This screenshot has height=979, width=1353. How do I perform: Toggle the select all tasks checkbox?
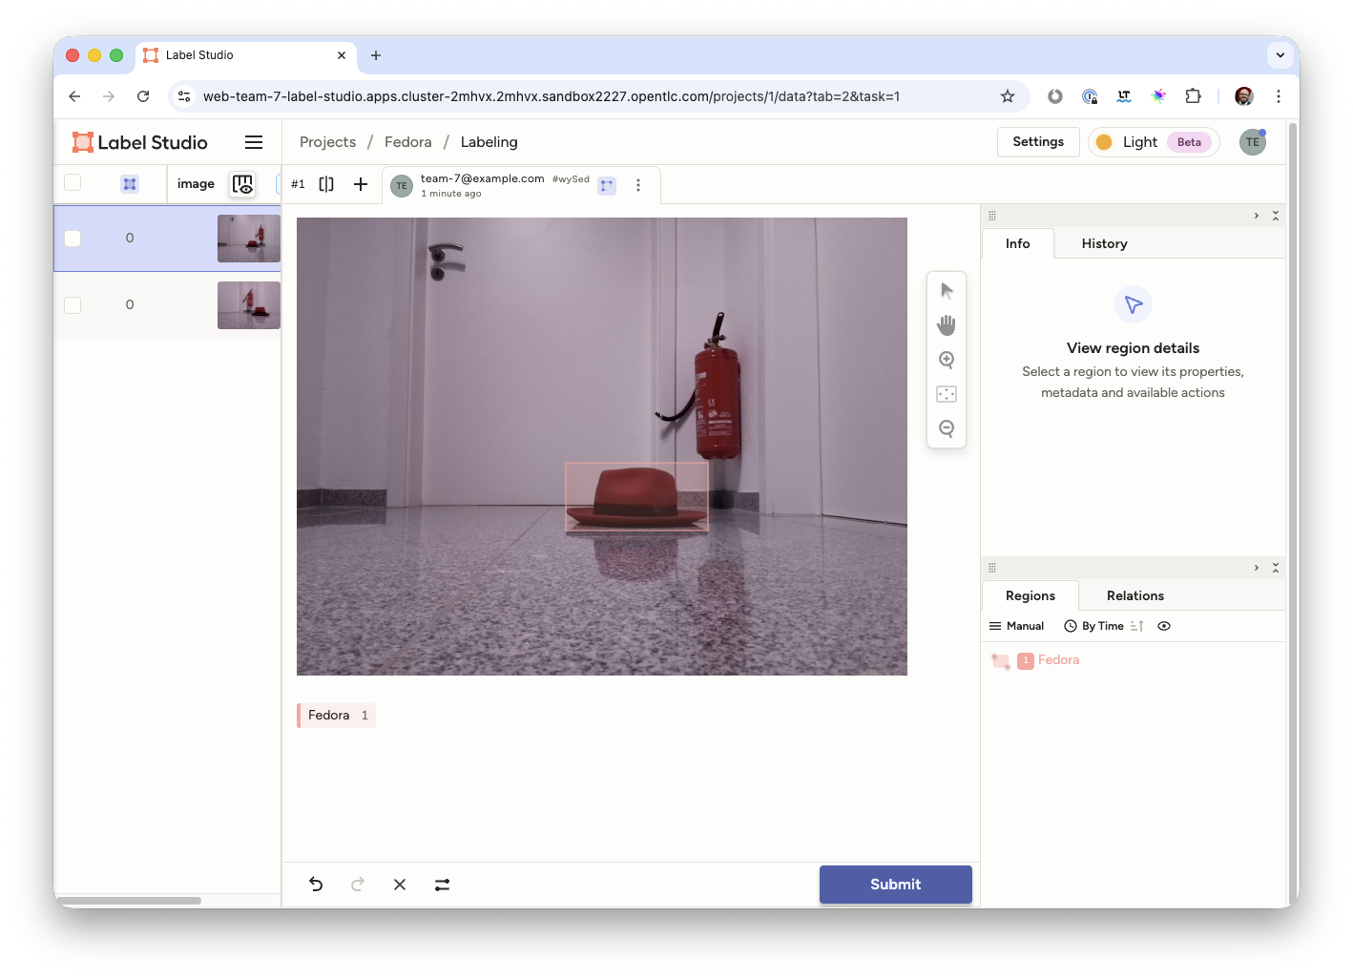(x=73, y=183)
